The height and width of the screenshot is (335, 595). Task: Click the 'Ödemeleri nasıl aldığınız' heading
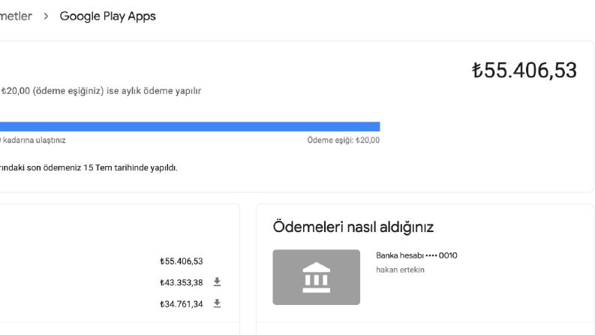353,227
